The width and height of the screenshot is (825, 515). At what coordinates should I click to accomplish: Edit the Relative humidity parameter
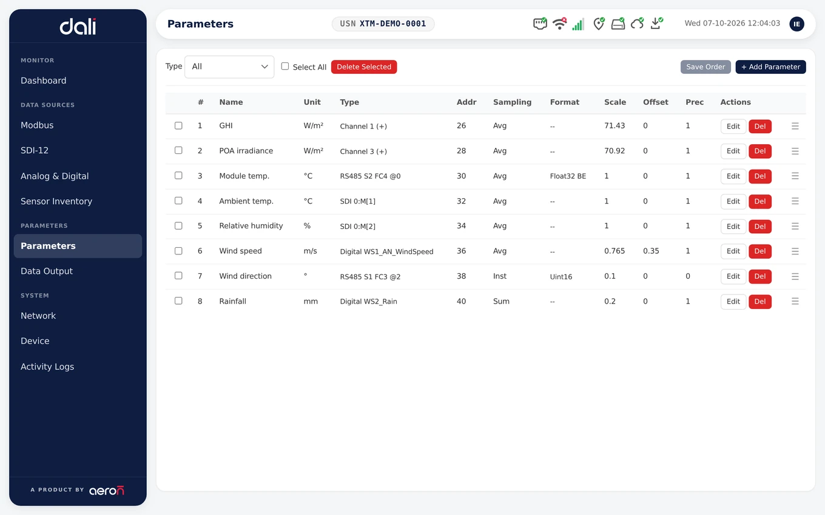coord(733,226)
